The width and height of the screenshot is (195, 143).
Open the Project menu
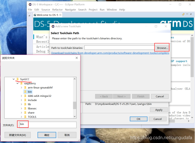(x=93, y=10)
